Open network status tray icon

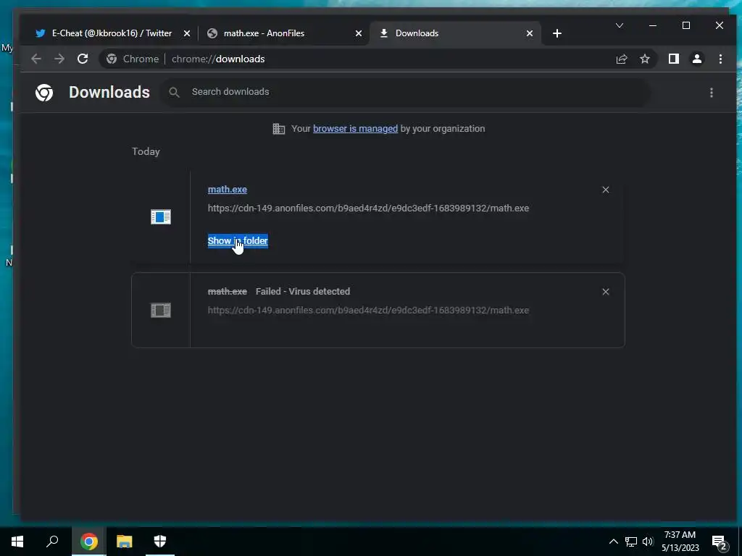(x=631, y=542)
